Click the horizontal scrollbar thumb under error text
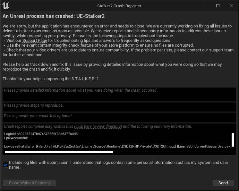Viewport: 239px width, 191px height. click(x=59, y=152)
